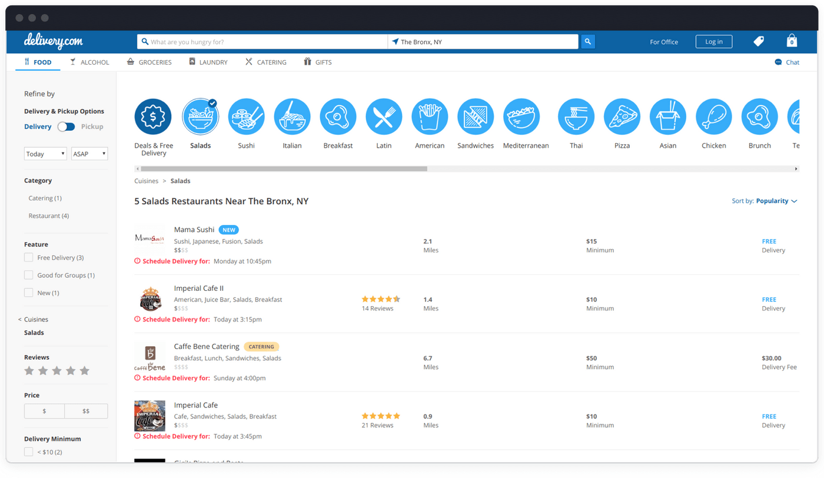Click the horizontal cuisine scrollbar thumb
Image resolution: width=824 pixels, height=478 pixels.
click(x=284, y=169)
